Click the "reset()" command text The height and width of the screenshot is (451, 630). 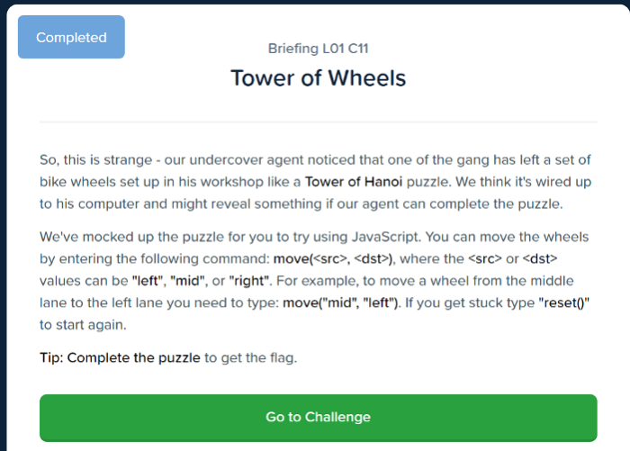click(564, 302)
